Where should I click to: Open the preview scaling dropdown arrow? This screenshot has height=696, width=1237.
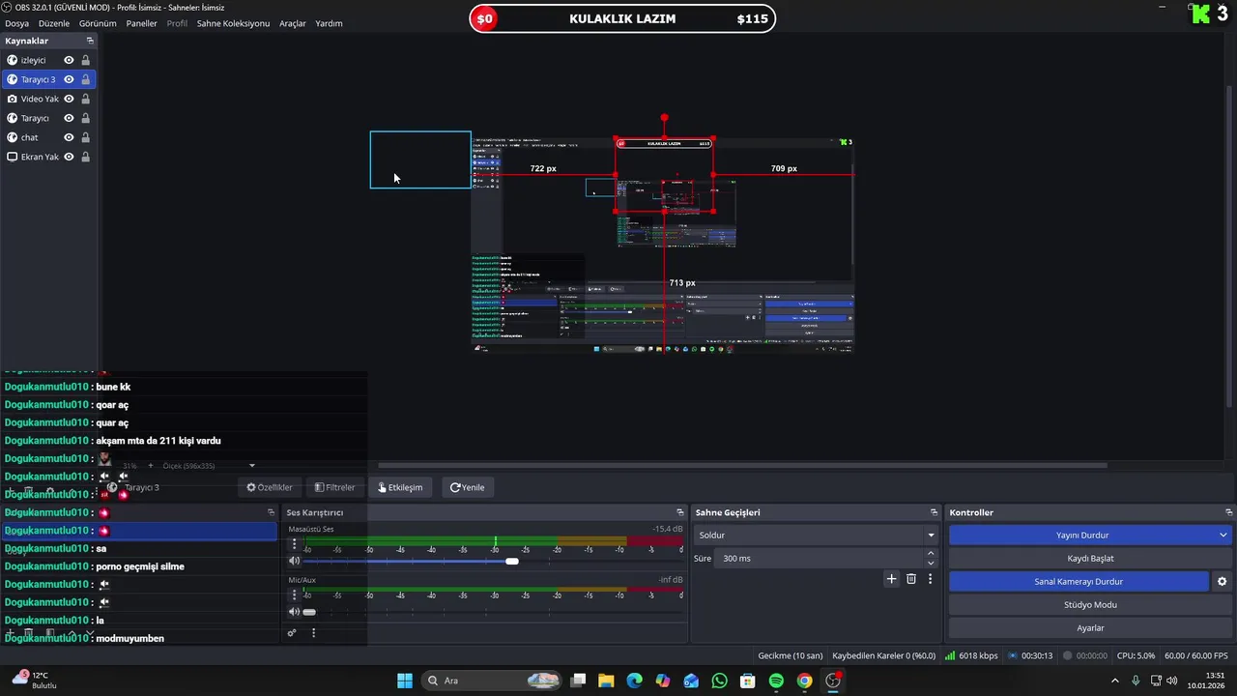(x=252, y=466)
